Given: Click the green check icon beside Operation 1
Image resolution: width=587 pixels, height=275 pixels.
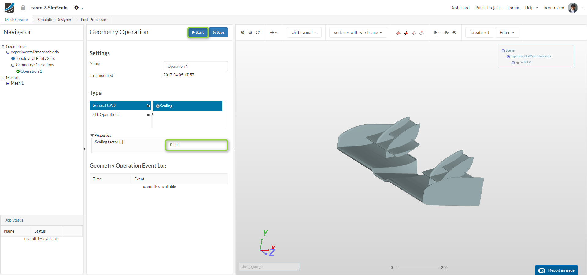Looking at the screenshot, I should click(x=18, y=71).
